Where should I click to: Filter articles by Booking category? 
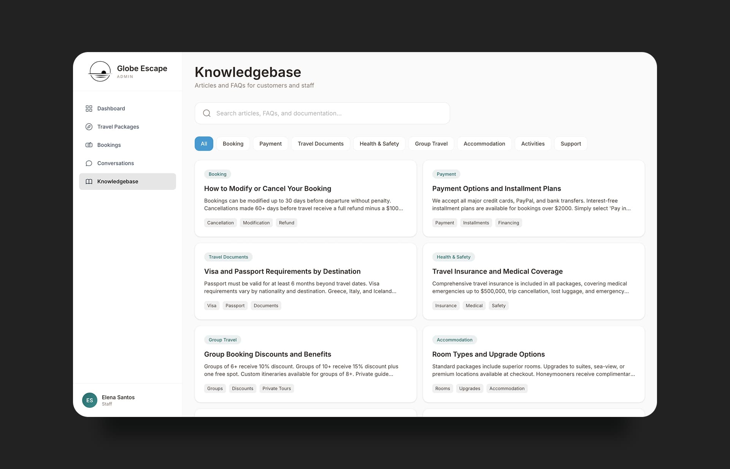(x=233, y=144)
